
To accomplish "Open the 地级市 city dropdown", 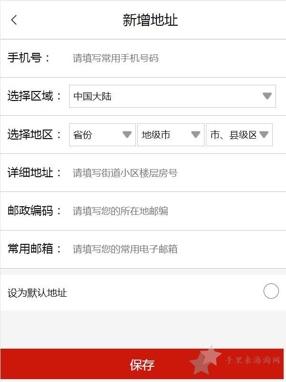I will (171, 135).
